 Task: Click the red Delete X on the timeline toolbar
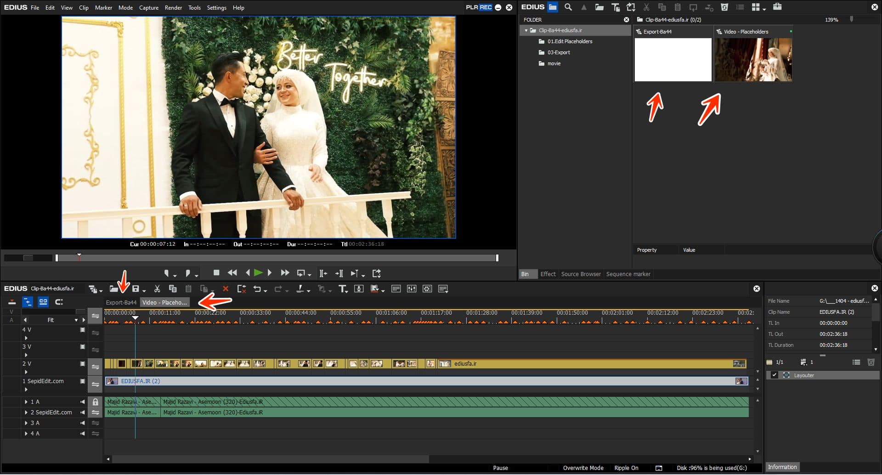[226, 288]
